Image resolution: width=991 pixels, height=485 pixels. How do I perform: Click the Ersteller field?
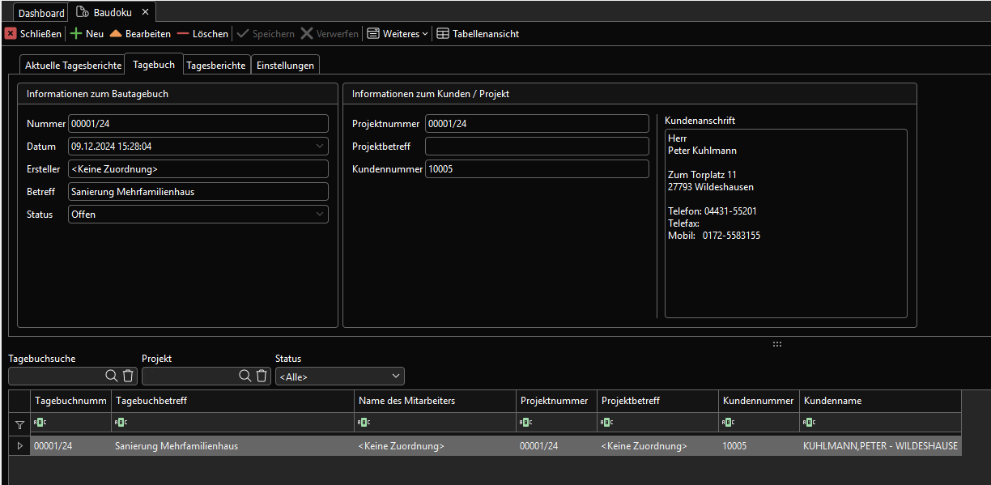(198, 169)
